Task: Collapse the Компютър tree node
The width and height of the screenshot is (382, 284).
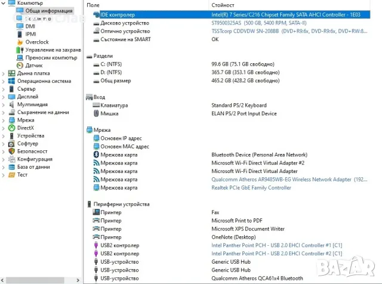Action: [x=4, y=3]
